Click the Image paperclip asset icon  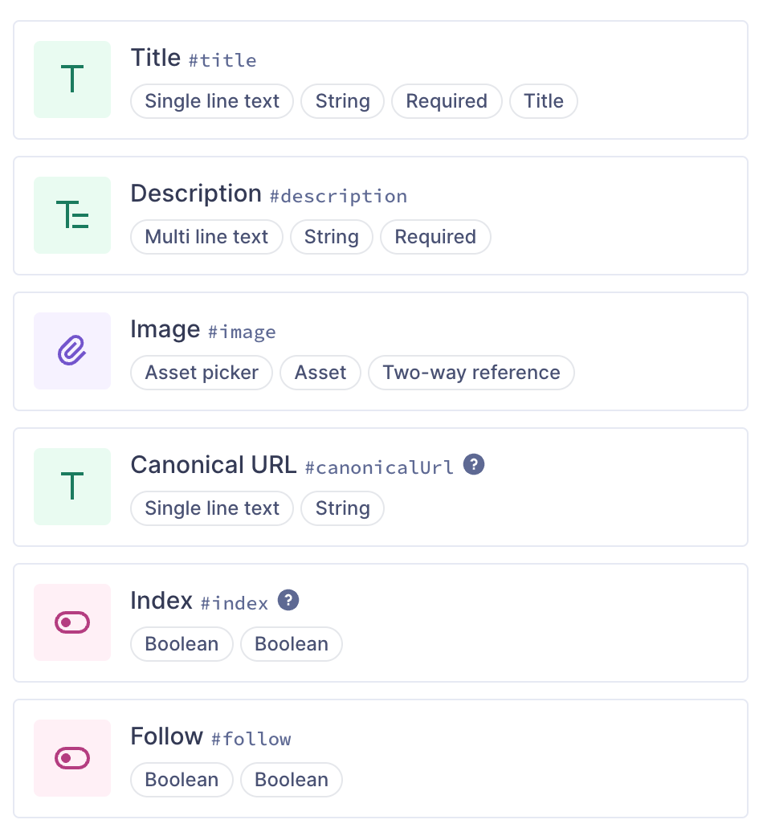72,351
